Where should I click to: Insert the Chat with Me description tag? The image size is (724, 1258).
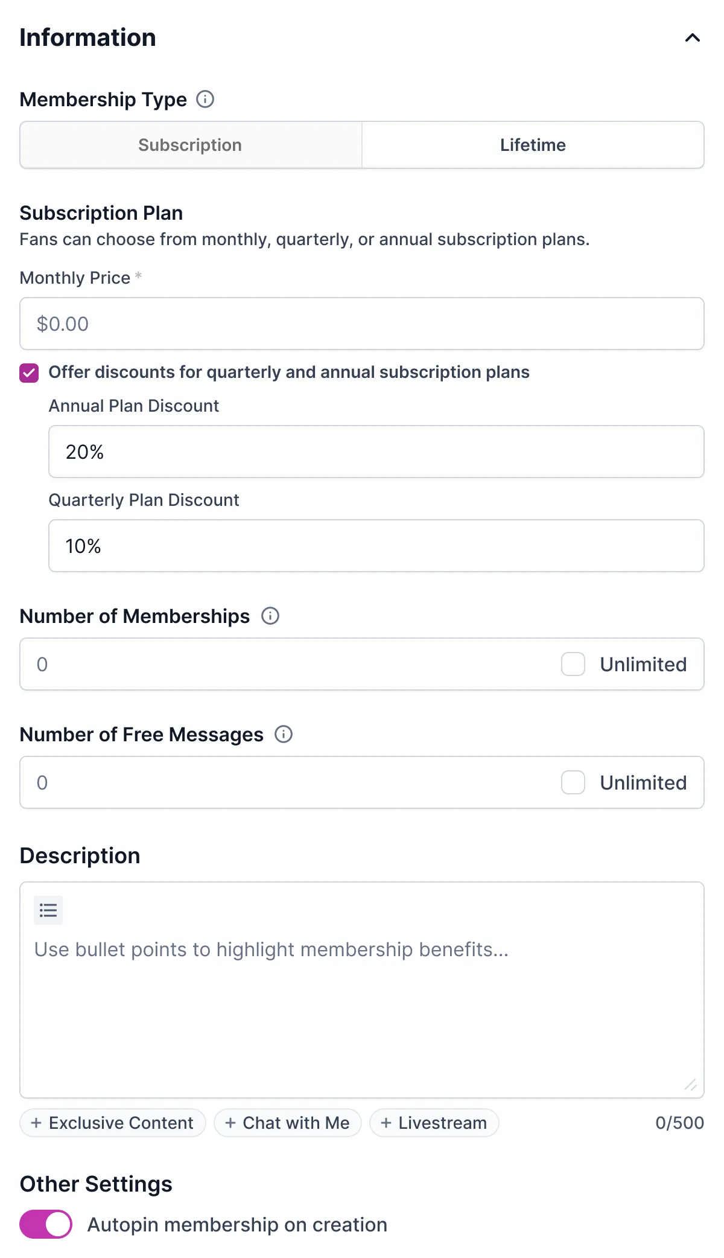(288, 1123)
